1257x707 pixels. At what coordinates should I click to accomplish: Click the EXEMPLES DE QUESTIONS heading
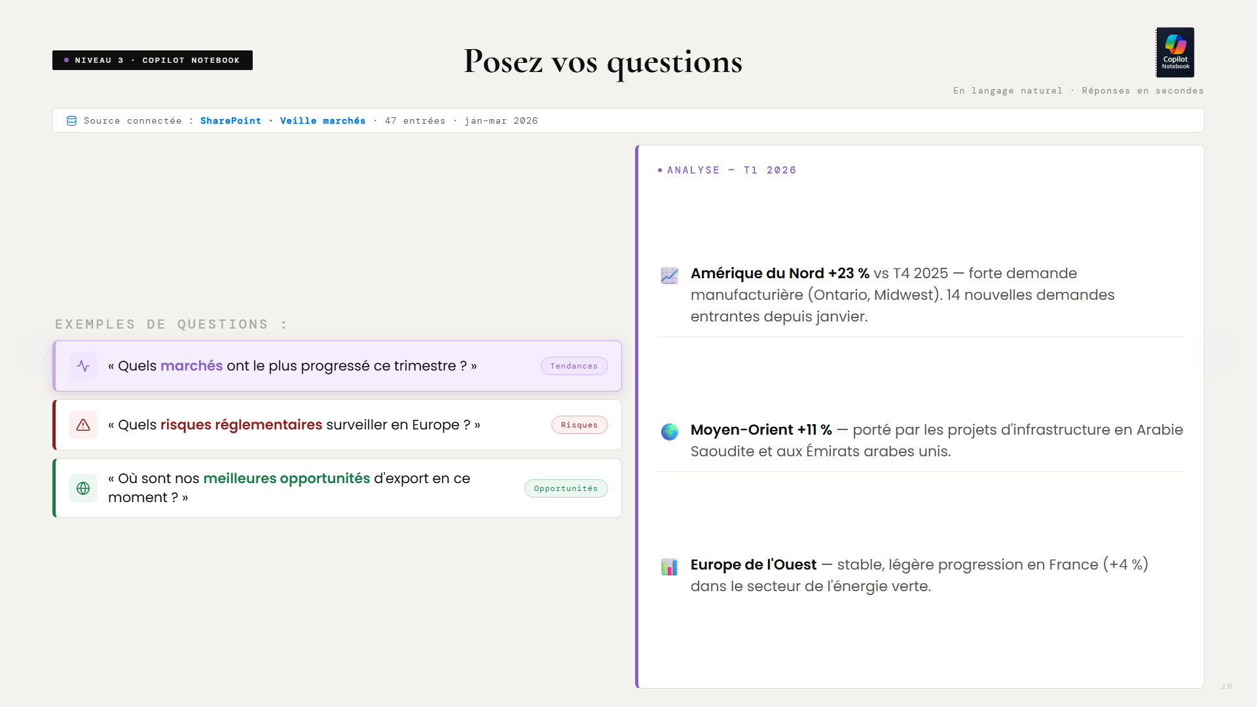tap(172, 324)
